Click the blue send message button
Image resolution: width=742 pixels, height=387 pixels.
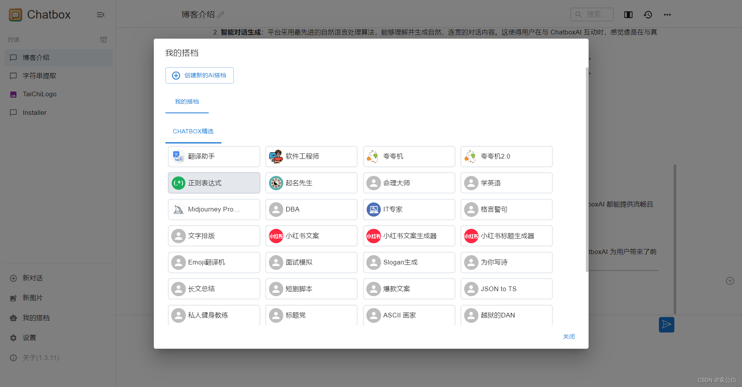pyautogui.click(x=667, y=325)
